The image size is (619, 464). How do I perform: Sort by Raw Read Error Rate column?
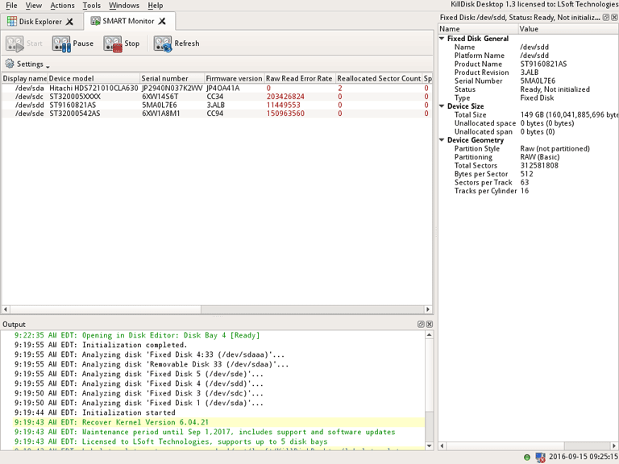(x=298, y=78)
